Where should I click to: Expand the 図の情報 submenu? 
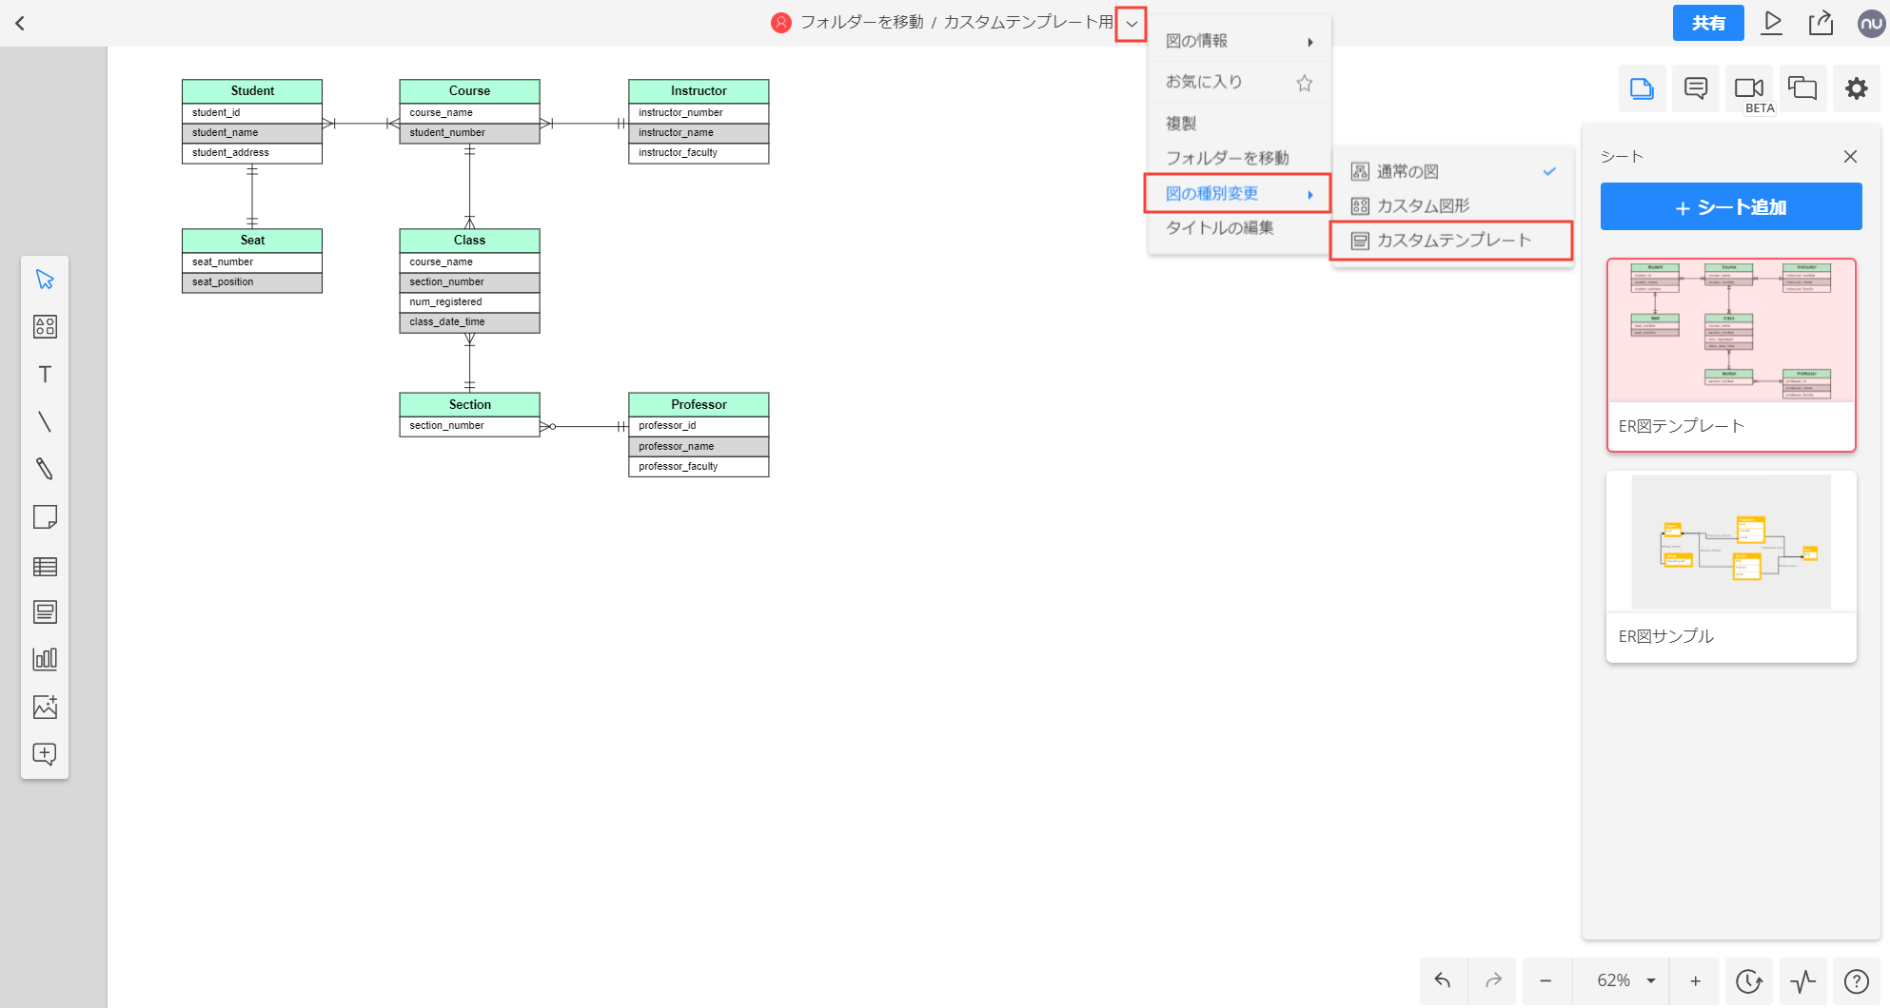coord(1237,41)
